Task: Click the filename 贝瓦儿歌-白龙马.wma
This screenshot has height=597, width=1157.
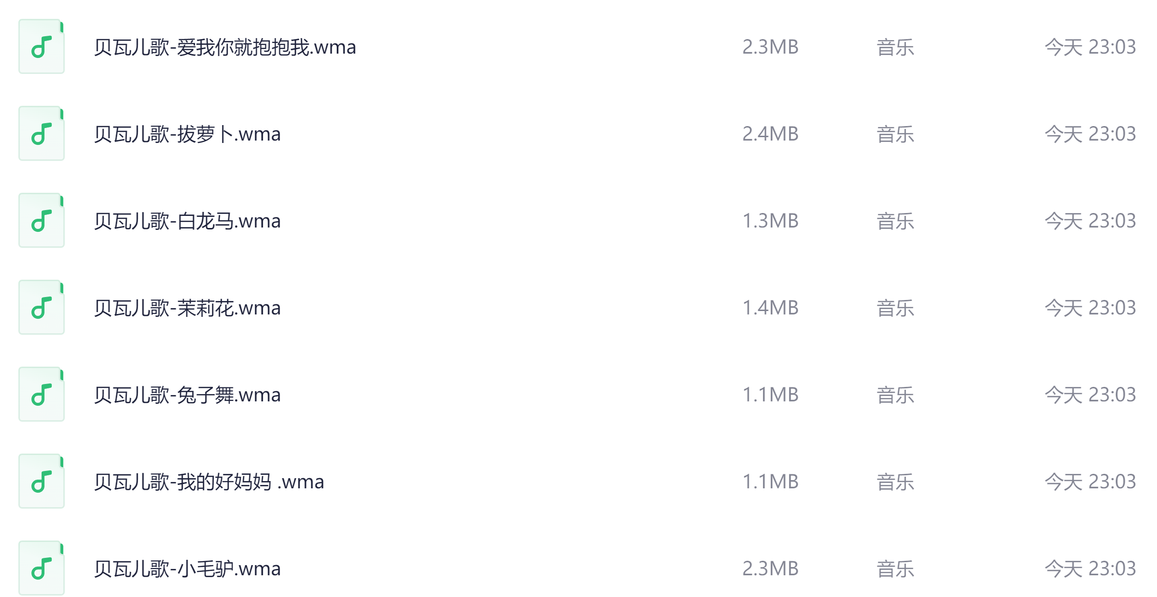Action: [x=188, y=220]
